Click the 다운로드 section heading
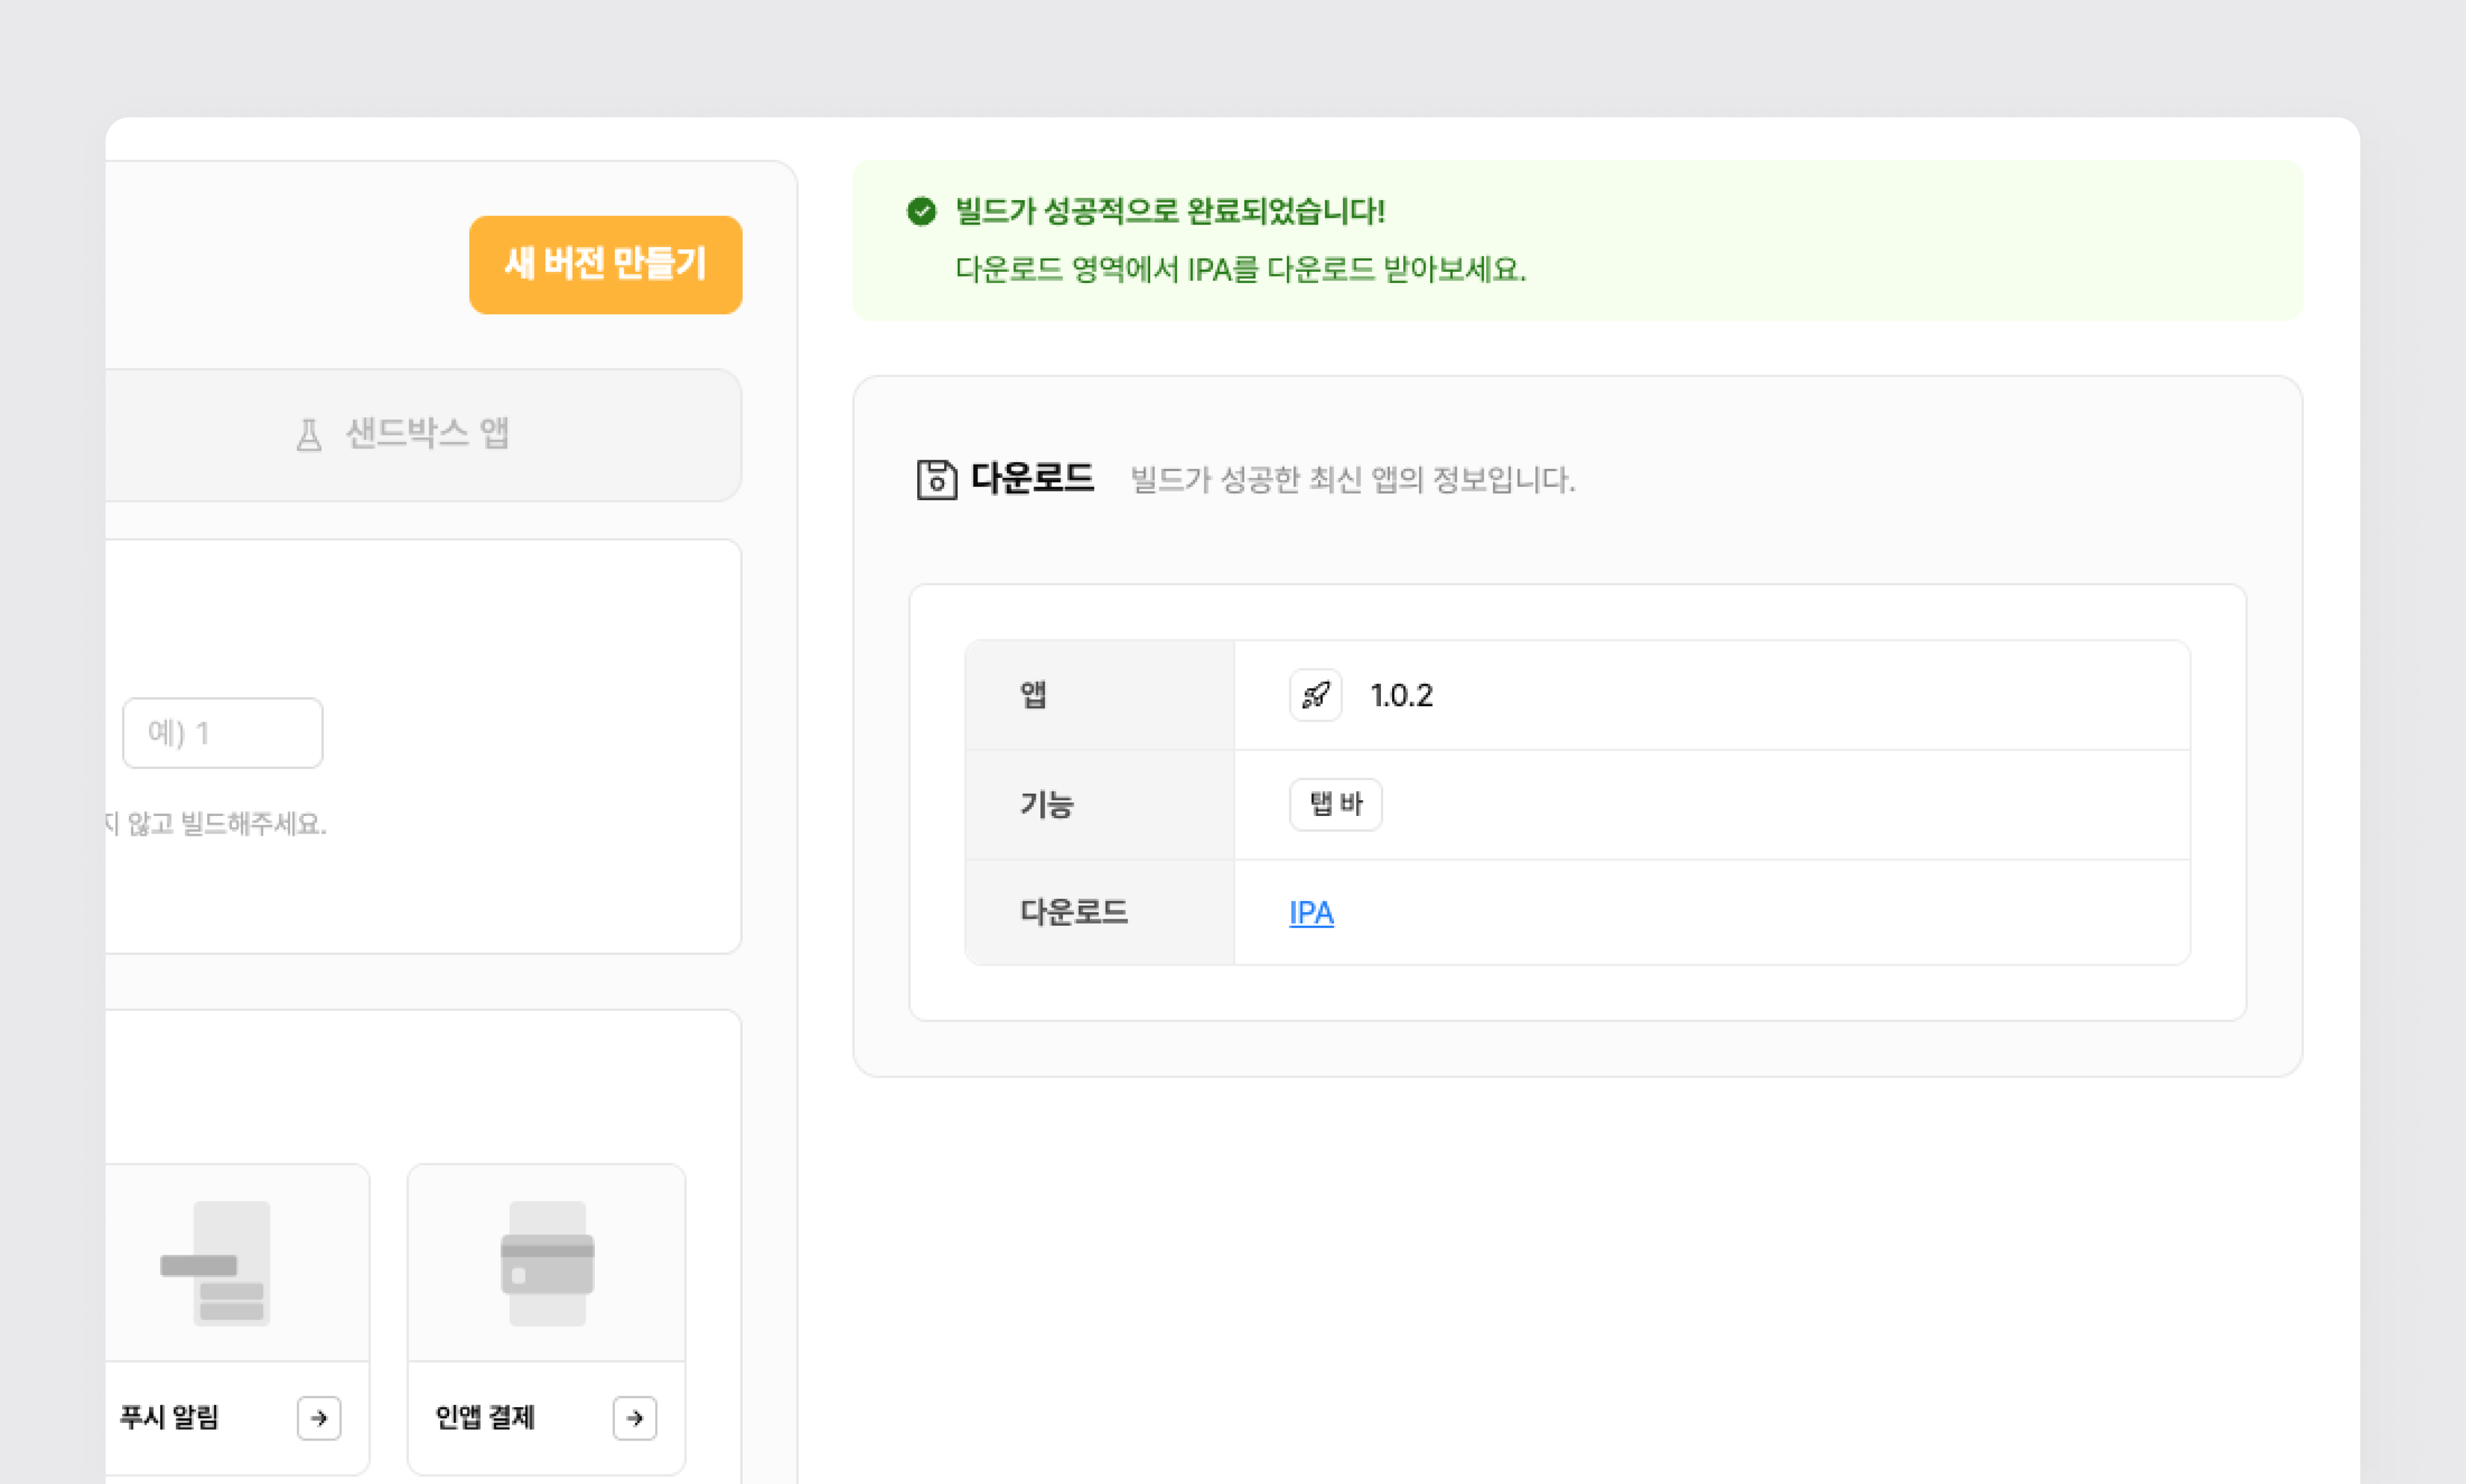 [1032, 478]
